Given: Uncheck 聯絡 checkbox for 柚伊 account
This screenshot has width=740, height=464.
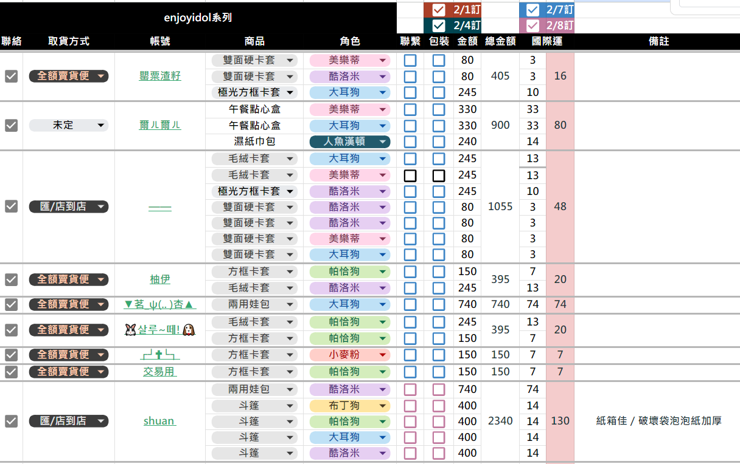Looking at the screenshot, I should (11, 279).
